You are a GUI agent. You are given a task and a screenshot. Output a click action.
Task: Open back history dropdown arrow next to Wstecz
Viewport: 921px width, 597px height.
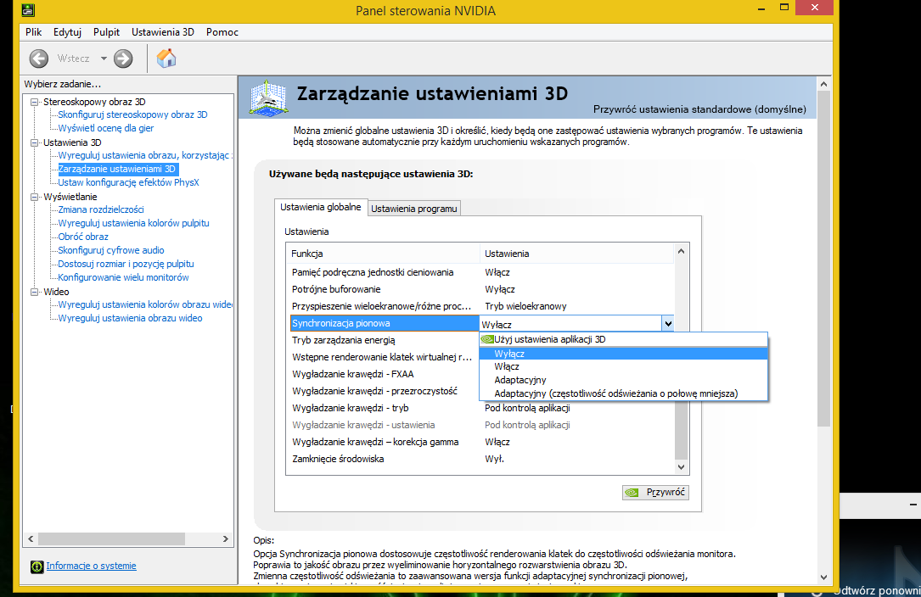tap(104, 59)
